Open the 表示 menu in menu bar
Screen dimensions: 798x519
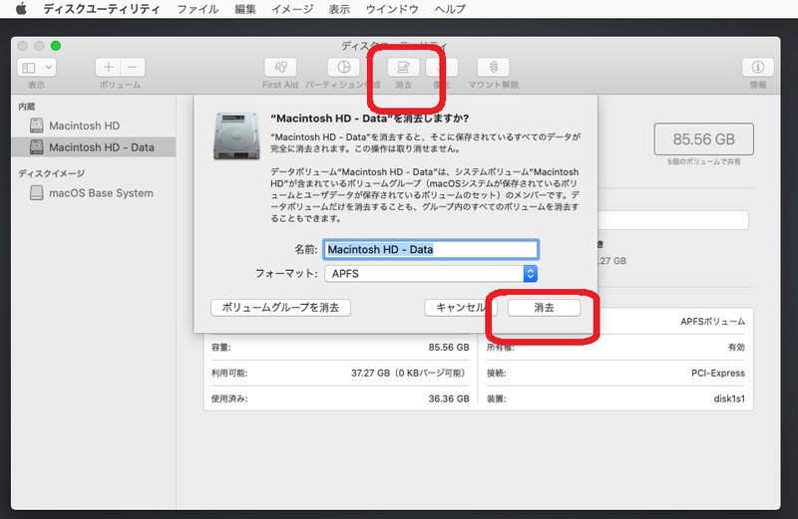(339, 9)
